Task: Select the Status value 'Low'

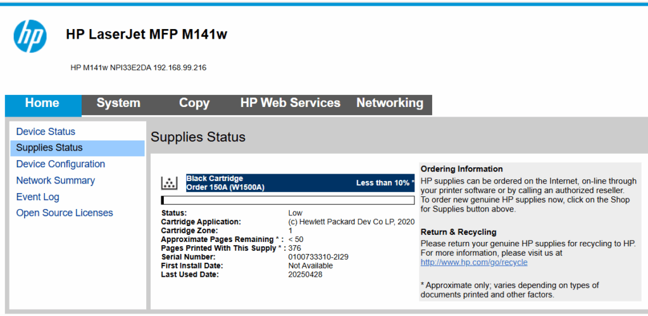Action: 295,213
